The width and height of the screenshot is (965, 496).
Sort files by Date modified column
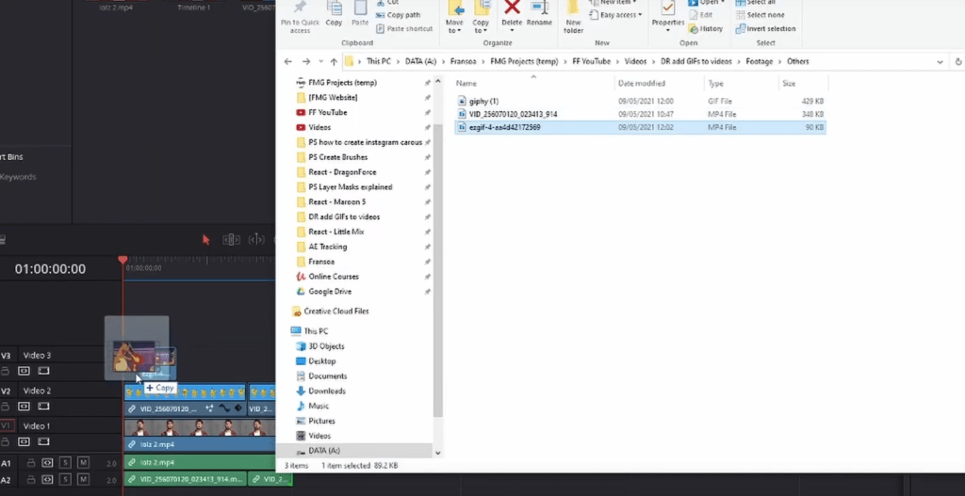point(641,83)
